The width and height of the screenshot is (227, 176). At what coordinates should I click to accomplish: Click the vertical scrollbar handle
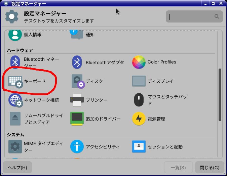[220, 95]
